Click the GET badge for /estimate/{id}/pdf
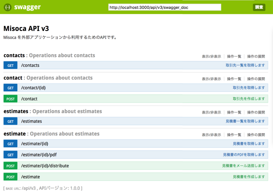273x193 pixels. (10, 155)
